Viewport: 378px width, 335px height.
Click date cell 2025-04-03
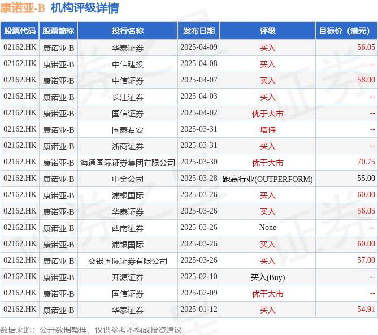199,97
